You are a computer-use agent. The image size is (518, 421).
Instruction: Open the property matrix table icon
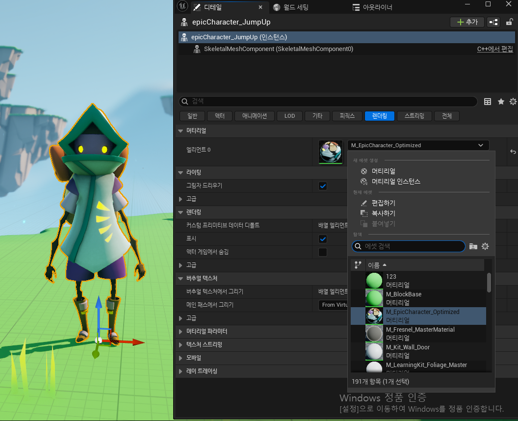click(x=488, y=102)
